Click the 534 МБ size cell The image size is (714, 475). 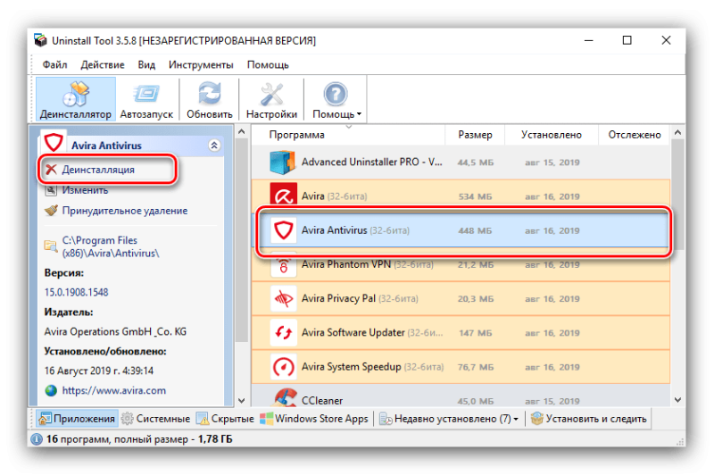[475, 196]
